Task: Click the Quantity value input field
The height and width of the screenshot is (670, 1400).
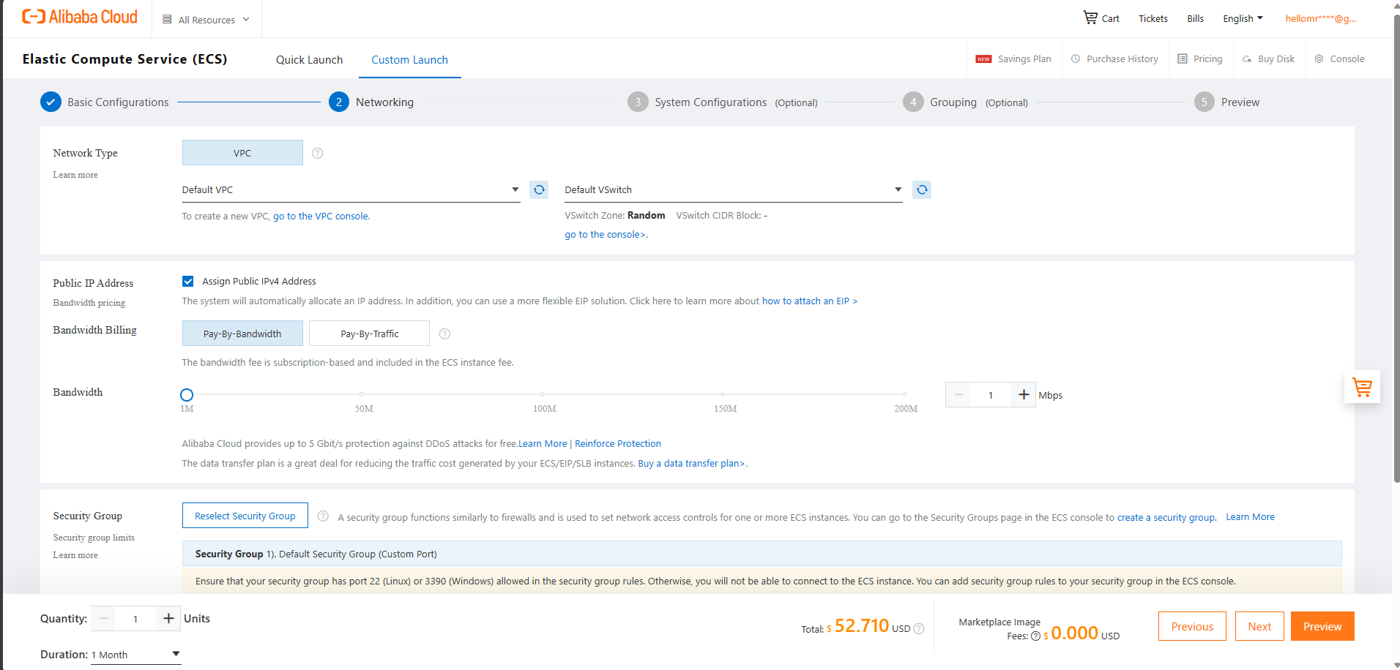Action: [x=135, y=619]
